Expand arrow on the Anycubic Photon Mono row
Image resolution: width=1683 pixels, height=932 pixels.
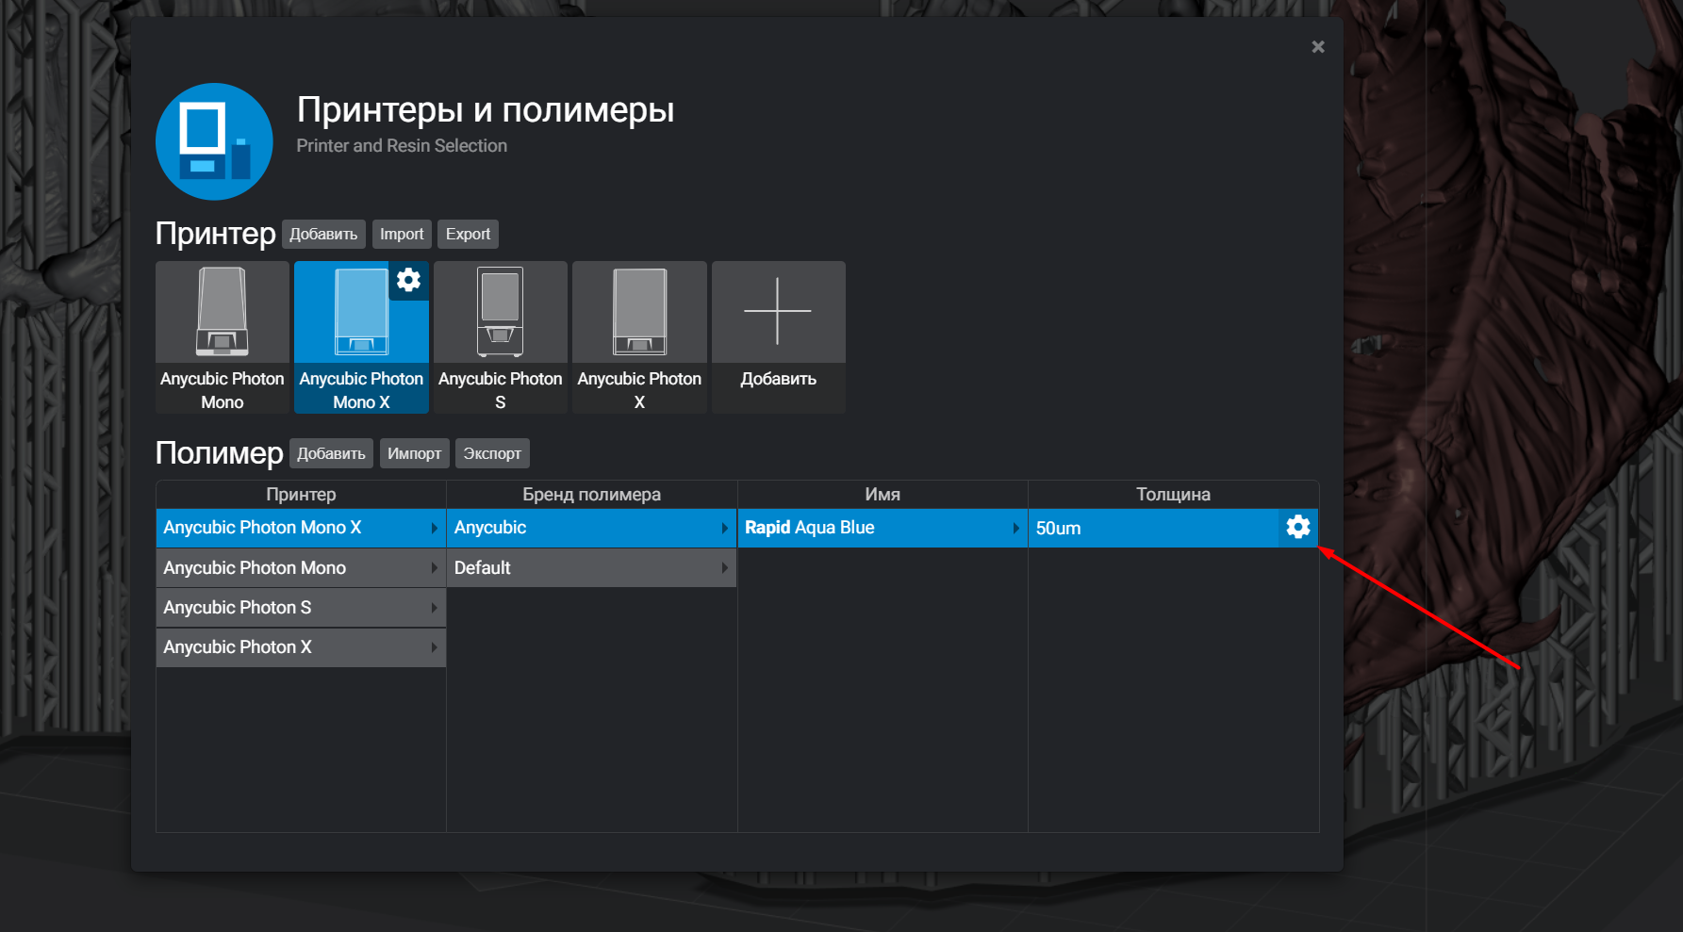point(434,568)
